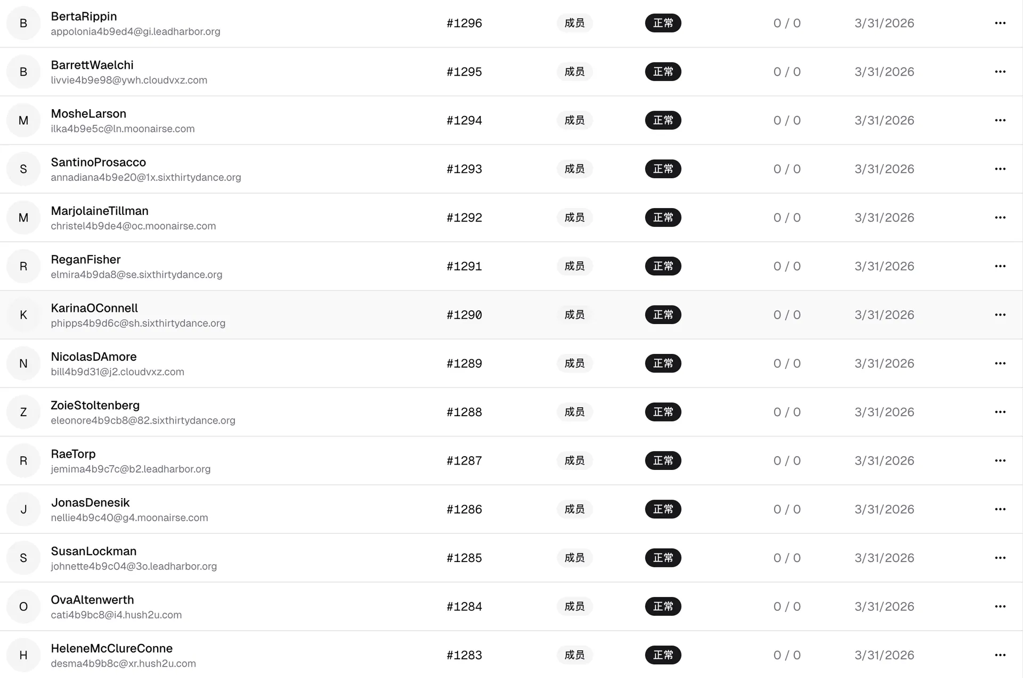The image size is (1023, 678).
Task: Show more options for KarinaOConnell
Action: click(1000, 315)
